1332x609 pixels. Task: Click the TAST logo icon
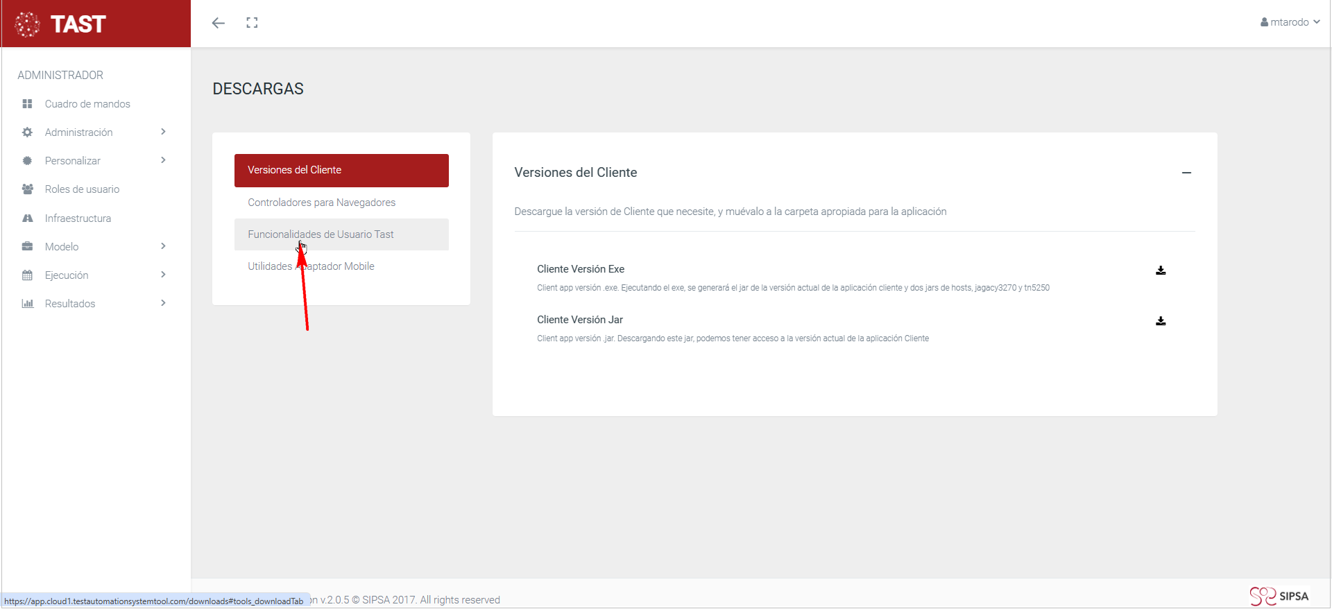coord(28,24)
